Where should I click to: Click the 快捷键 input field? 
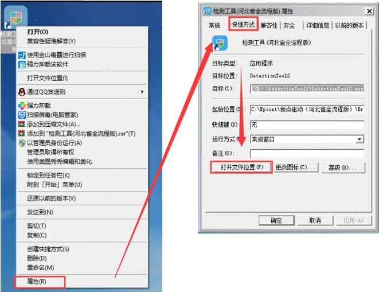coord(307,125)
